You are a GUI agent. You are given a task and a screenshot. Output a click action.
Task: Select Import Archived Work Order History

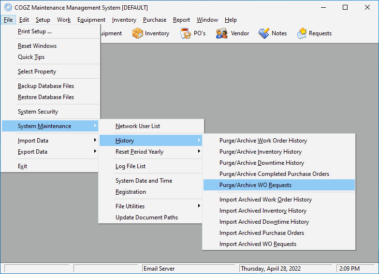279,200
